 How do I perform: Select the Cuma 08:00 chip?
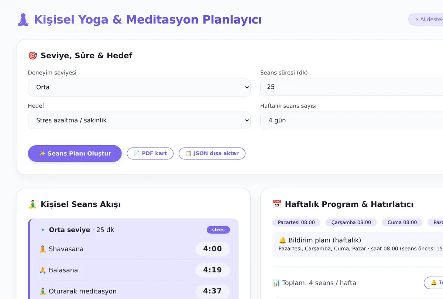(402, 222)
